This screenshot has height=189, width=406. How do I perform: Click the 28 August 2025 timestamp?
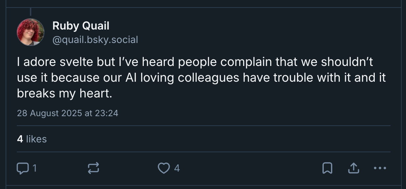point(49,113)
